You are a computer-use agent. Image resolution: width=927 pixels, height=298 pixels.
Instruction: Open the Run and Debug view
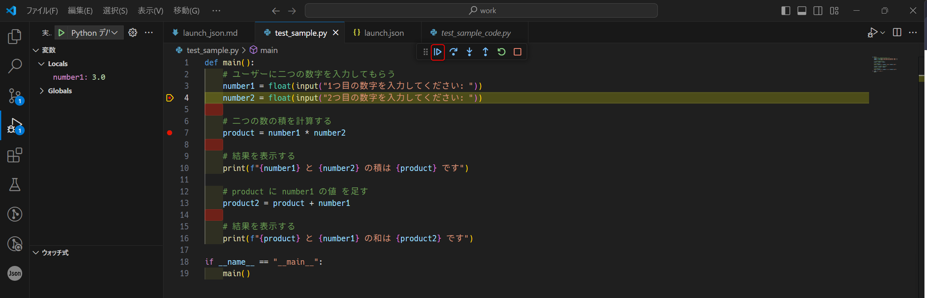(15, 126)
